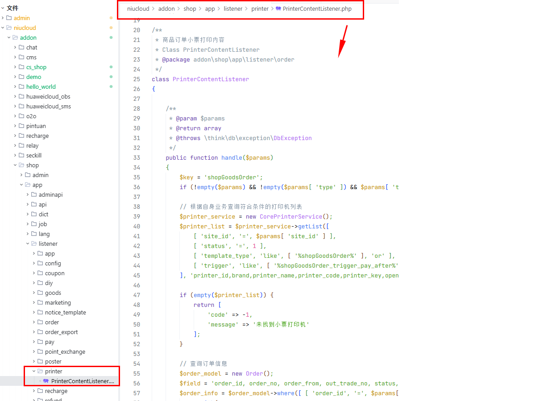Click the PHP elephant icon in the breadcrumb
Screen dimensions: 552x401
278,9
